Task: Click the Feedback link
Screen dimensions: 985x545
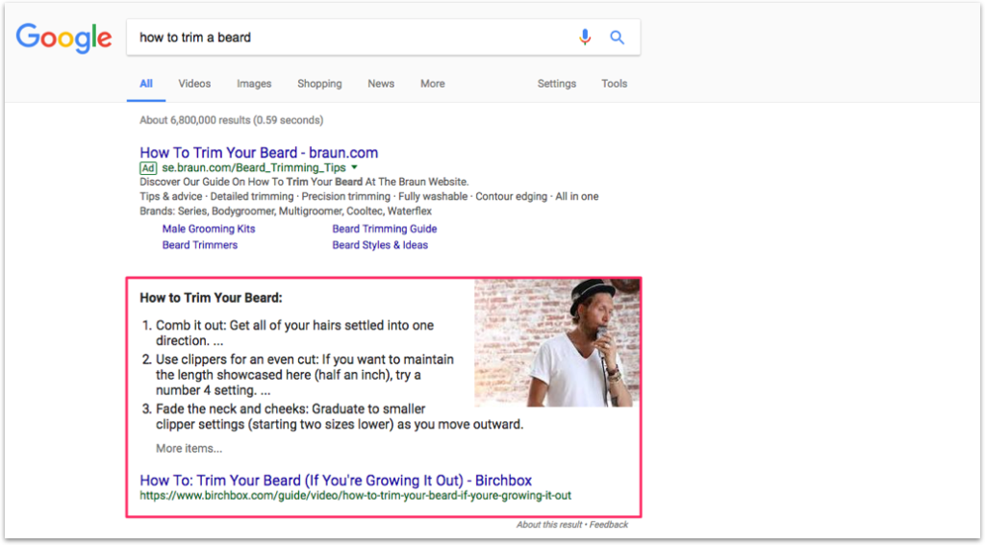Action: tap(609, 524)
